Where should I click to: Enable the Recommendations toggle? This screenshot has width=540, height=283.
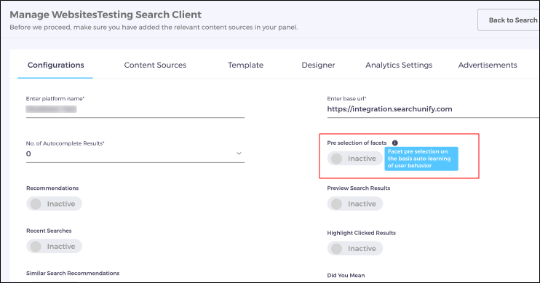pos(54,204)
